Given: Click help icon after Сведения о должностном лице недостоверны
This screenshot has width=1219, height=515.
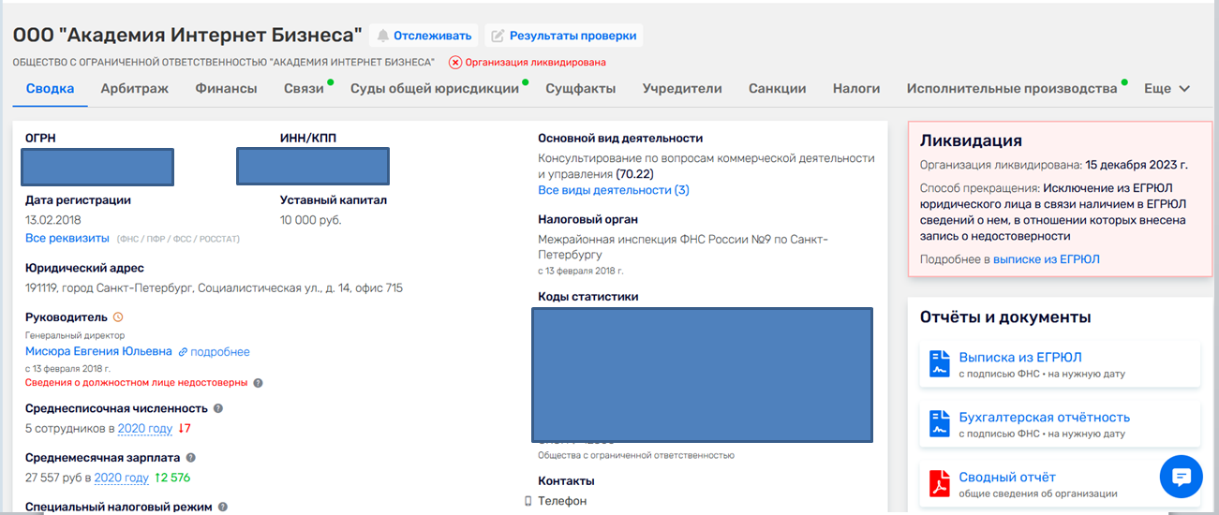Looking at the screenshot, I should click(x=258, y=382).
